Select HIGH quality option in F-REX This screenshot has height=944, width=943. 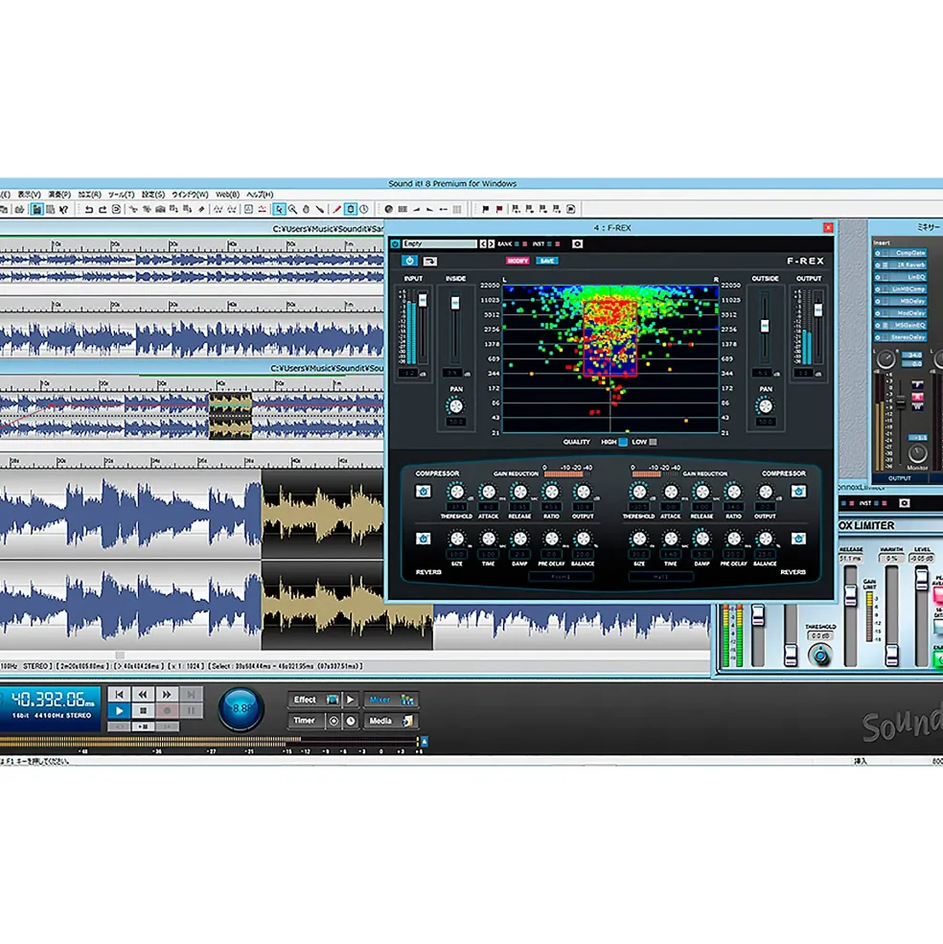pos(623,442)
